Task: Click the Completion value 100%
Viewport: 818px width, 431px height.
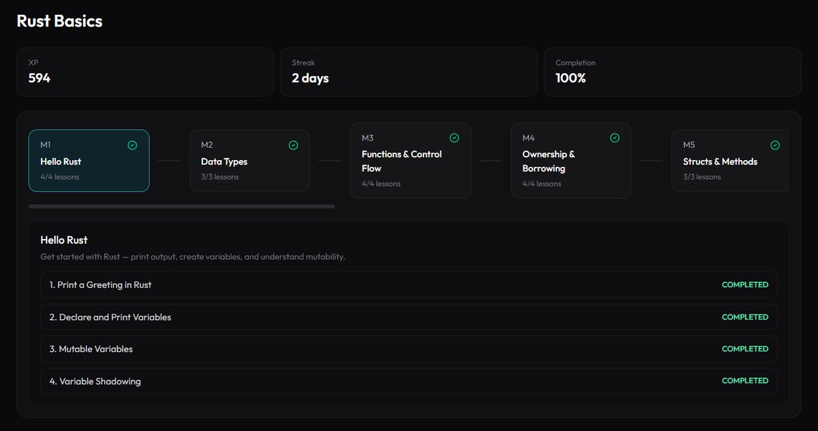Action: click(571, 78)
